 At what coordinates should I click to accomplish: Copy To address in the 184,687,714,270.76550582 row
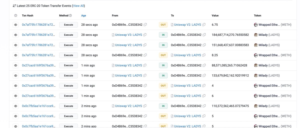coord(204,35)
